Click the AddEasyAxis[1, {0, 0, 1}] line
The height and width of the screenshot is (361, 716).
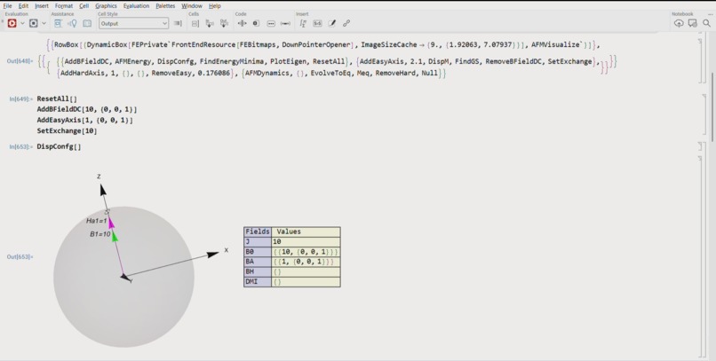point(85,121)
